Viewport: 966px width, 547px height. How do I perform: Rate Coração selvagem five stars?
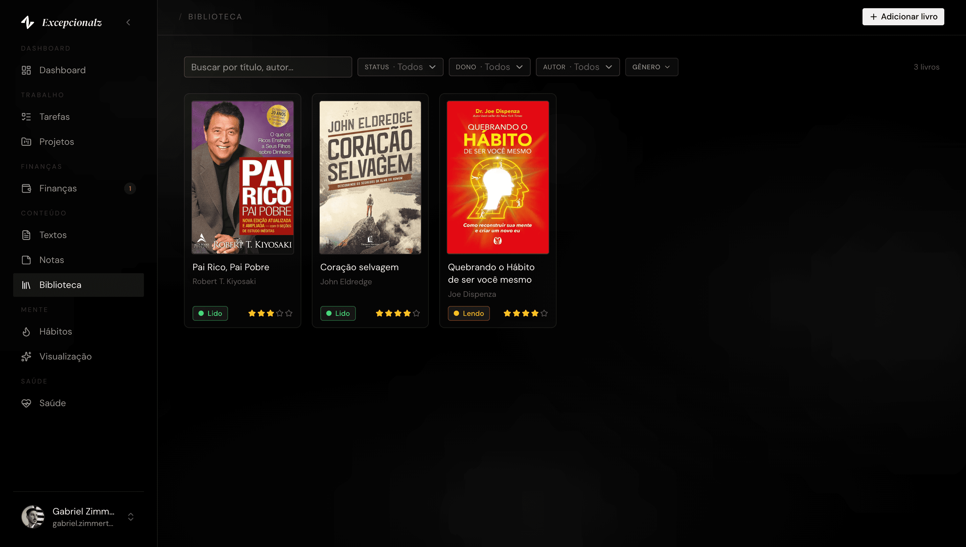[x=417, y=313]
